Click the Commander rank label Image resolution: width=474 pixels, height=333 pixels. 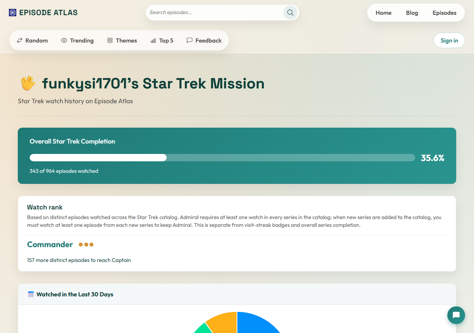point(50,245)
